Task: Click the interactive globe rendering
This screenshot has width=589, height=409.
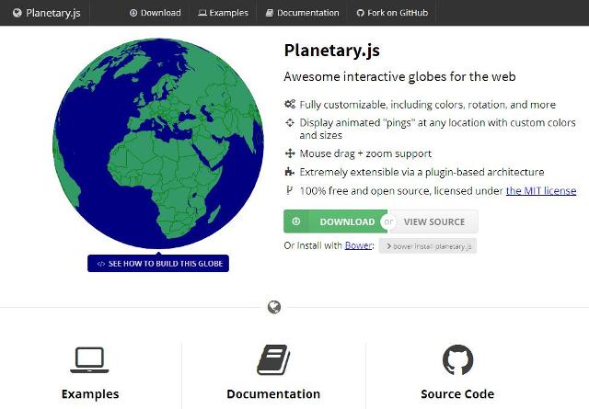Action: 158,143
